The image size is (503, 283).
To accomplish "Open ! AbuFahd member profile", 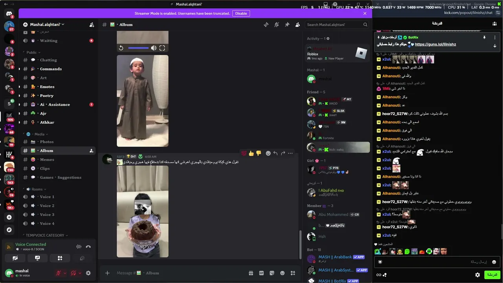I will pos(337,192).
